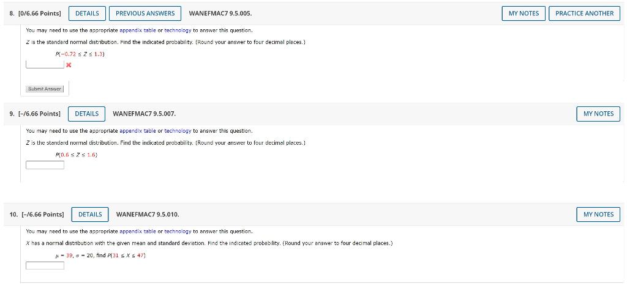The height and width of the screenshot is (286, 627).
Task: Open MY NOTES for question 8
Action: [524, 13]
